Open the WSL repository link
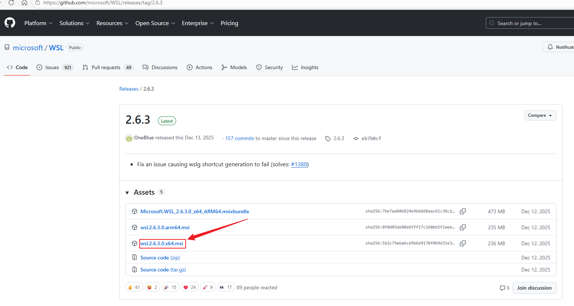The image size is (574, 306). click(x=56, y=48)
